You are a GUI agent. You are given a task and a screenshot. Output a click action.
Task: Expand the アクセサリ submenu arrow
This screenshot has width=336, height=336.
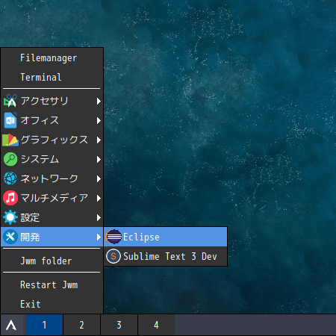coord(99,101)
